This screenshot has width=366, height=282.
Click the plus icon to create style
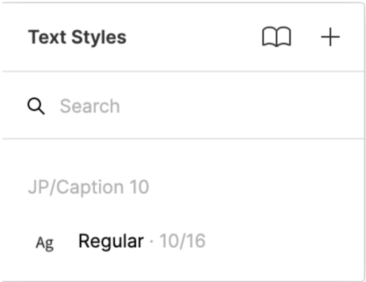[330, 37]
